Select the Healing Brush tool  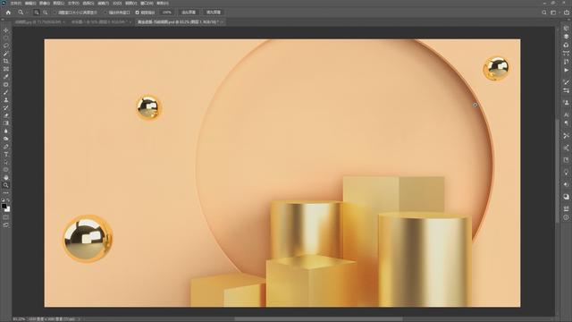click(6, 84)
